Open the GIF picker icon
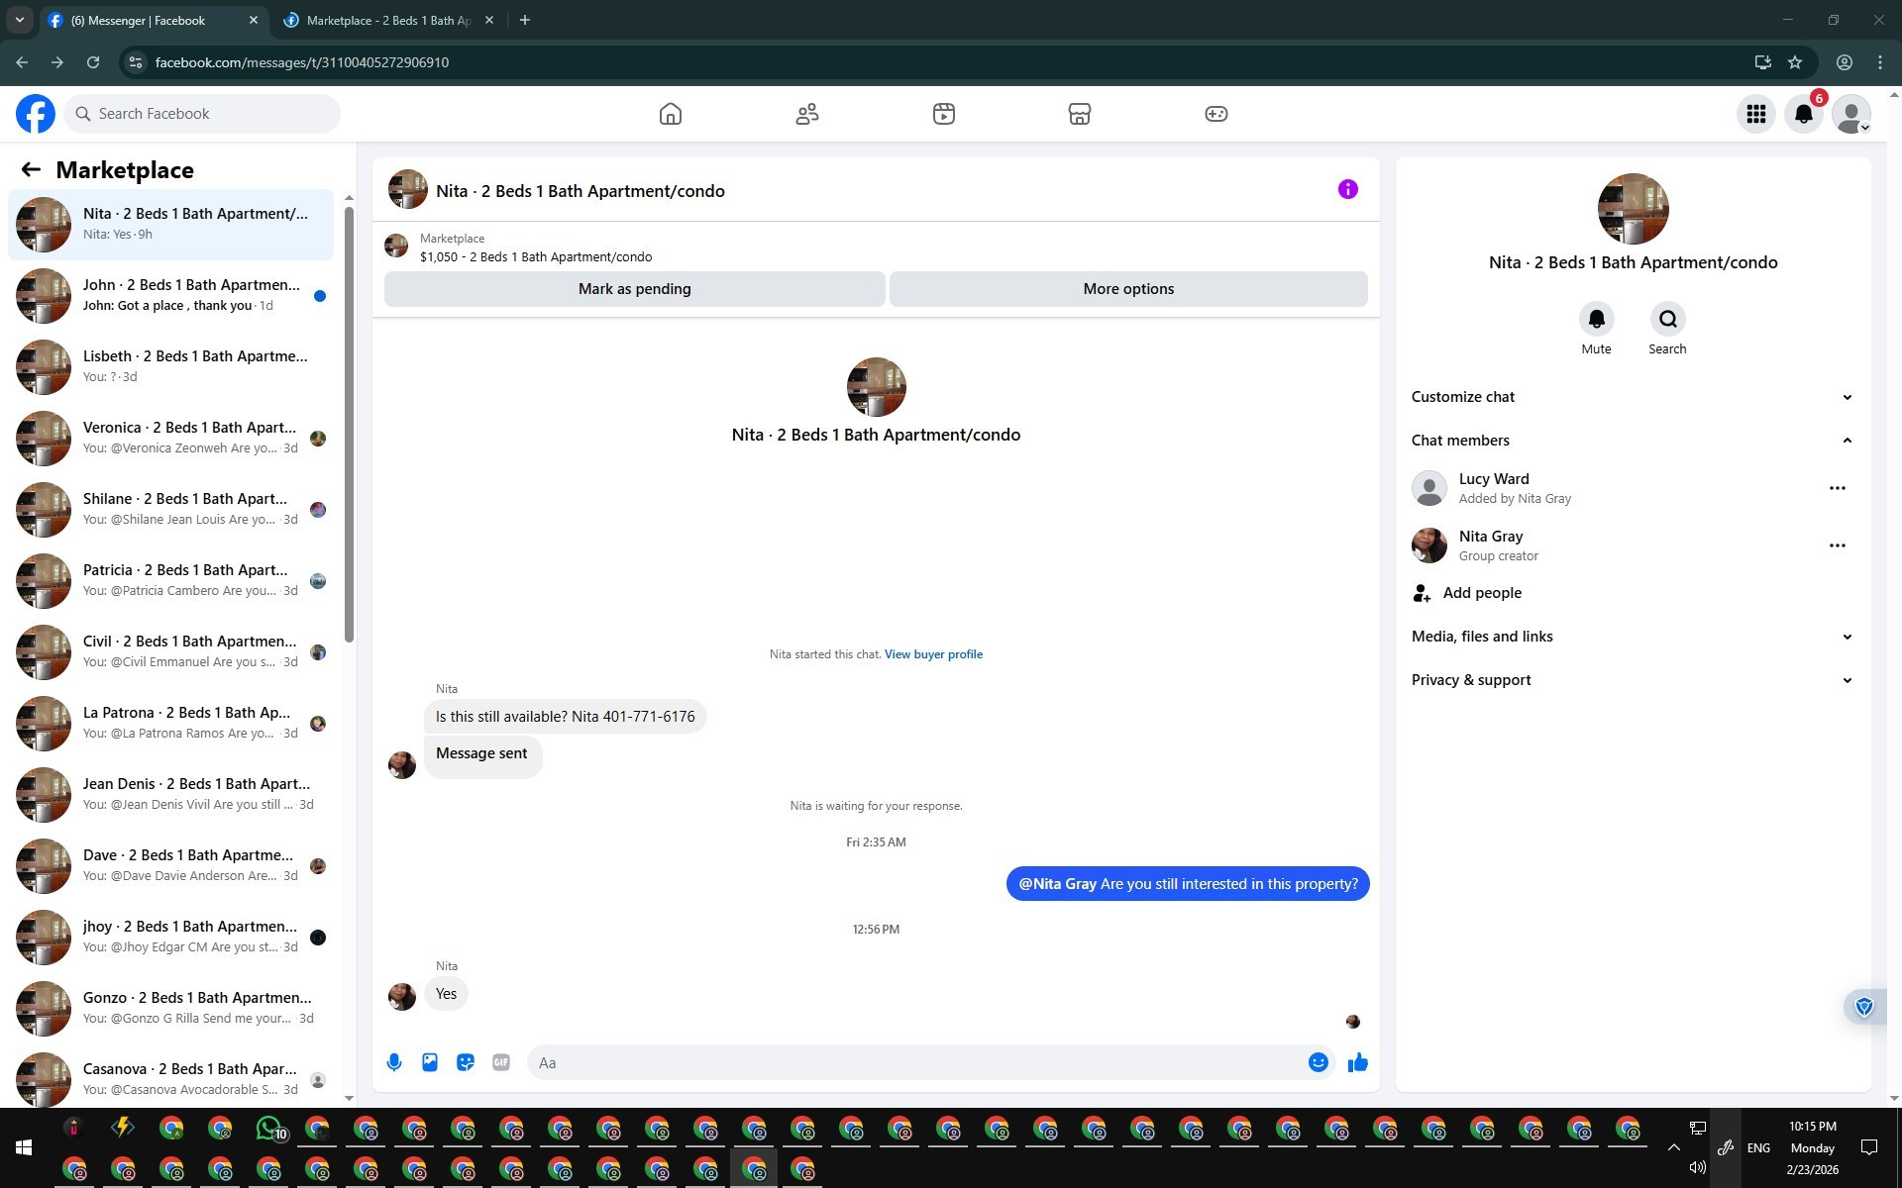 click(501, 1062)
